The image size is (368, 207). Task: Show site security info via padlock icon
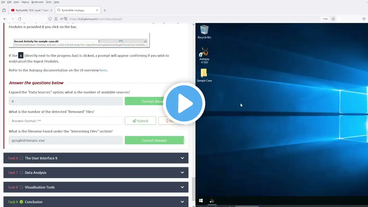[56, 19]
